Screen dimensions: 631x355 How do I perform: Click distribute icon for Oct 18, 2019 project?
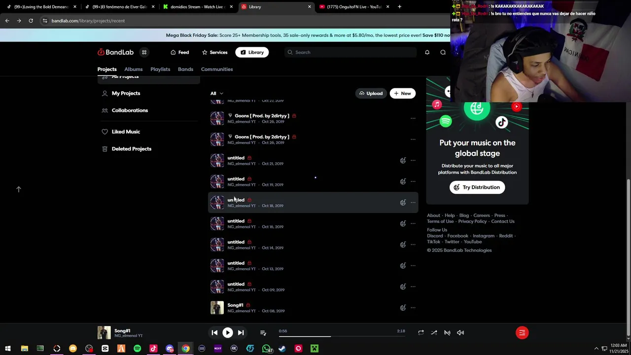click(x=403, y=203)
